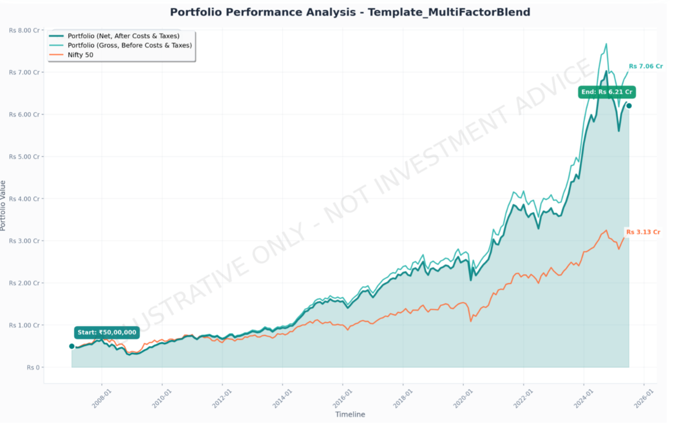Select the Portfolio Net legend entry
This screenshot has width=678, height=425.
click(x=123, y=36)
